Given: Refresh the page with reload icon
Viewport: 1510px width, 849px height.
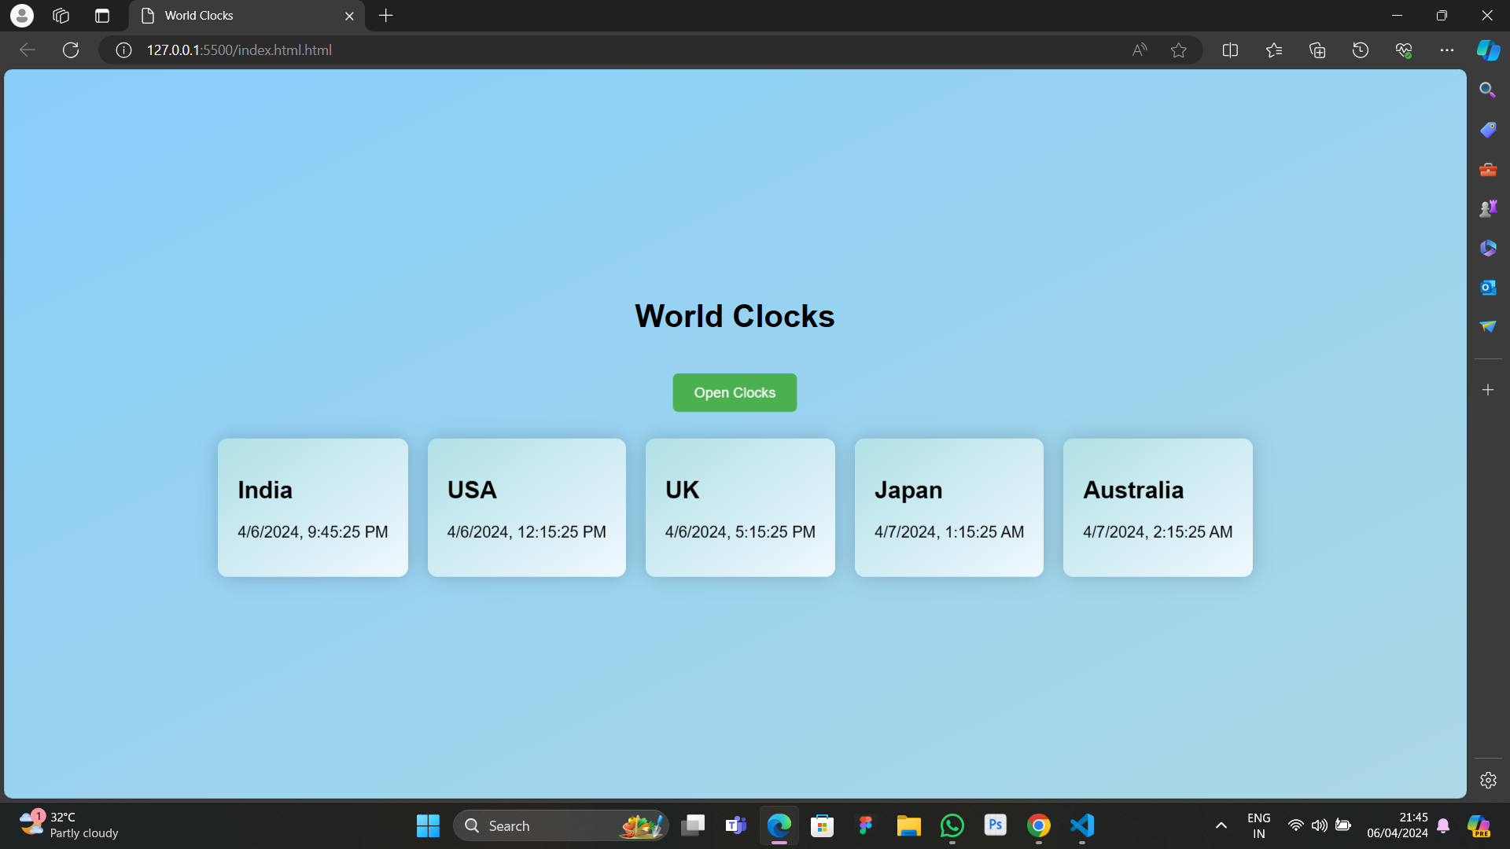Looking at the screenshot, I should pos(71,50).
